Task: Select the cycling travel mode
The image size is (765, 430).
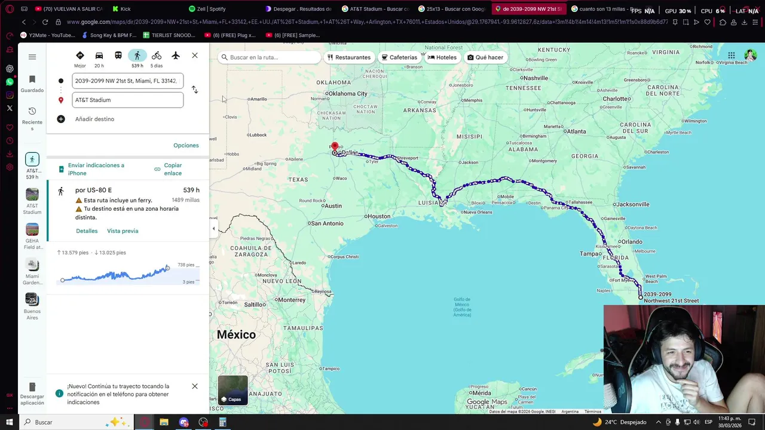Action: pyautogui.click(x=156, y=59)
